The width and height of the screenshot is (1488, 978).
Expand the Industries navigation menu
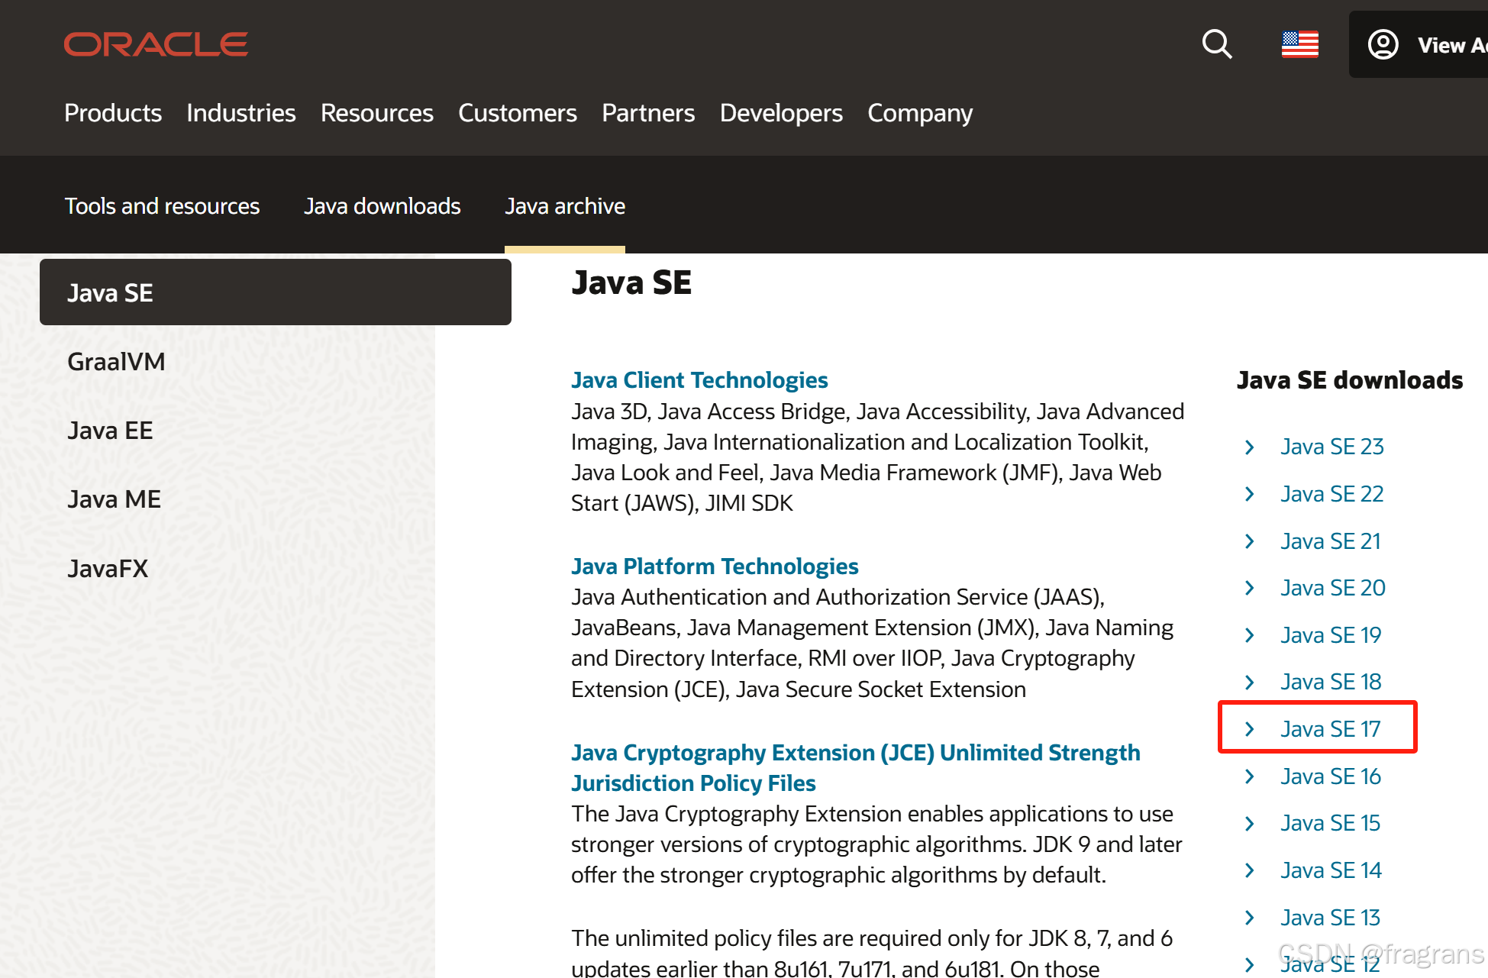tap(240, 113)
